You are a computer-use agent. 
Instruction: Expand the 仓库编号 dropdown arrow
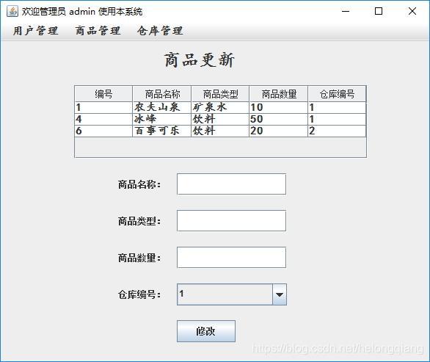tap(280, 294)
